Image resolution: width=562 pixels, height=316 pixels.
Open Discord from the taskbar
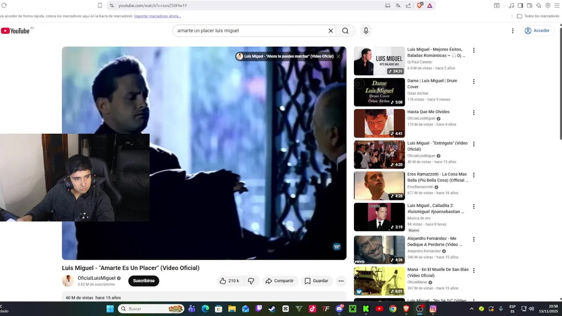tap(339, 309)
